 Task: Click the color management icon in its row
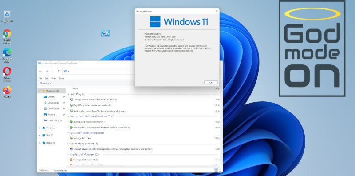pos(71,149)
